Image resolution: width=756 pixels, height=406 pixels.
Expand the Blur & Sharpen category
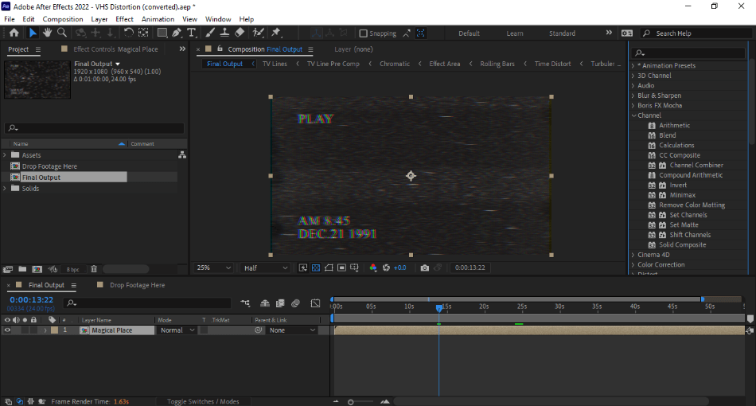click(x=633, y=96)
